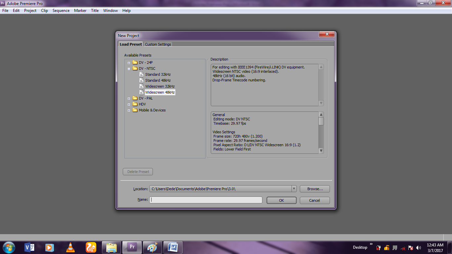Open the Clip menu
This screenshot has width=452, height=254.
[x=44, y=11]
